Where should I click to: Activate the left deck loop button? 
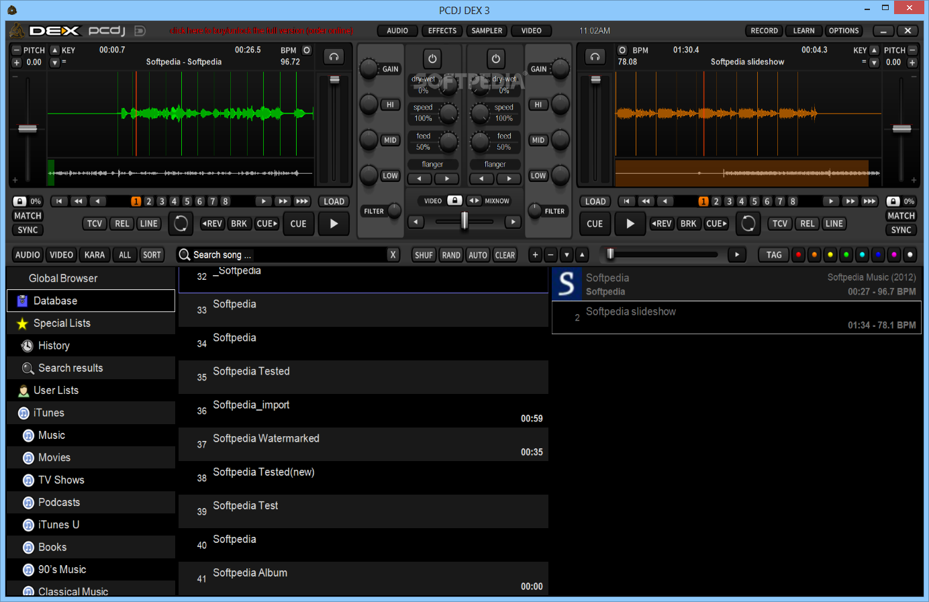coord(181,223)
